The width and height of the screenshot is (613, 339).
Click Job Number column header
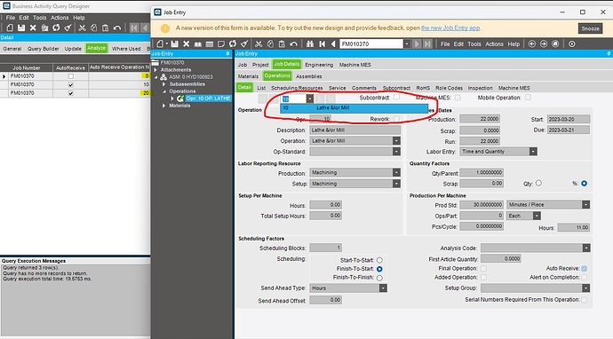point(26,67)
